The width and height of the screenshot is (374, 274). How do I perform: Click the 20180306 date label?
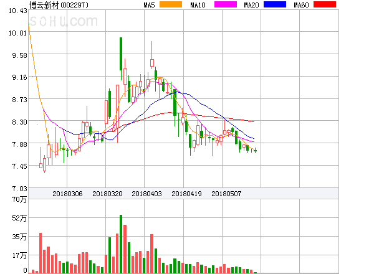67,194
